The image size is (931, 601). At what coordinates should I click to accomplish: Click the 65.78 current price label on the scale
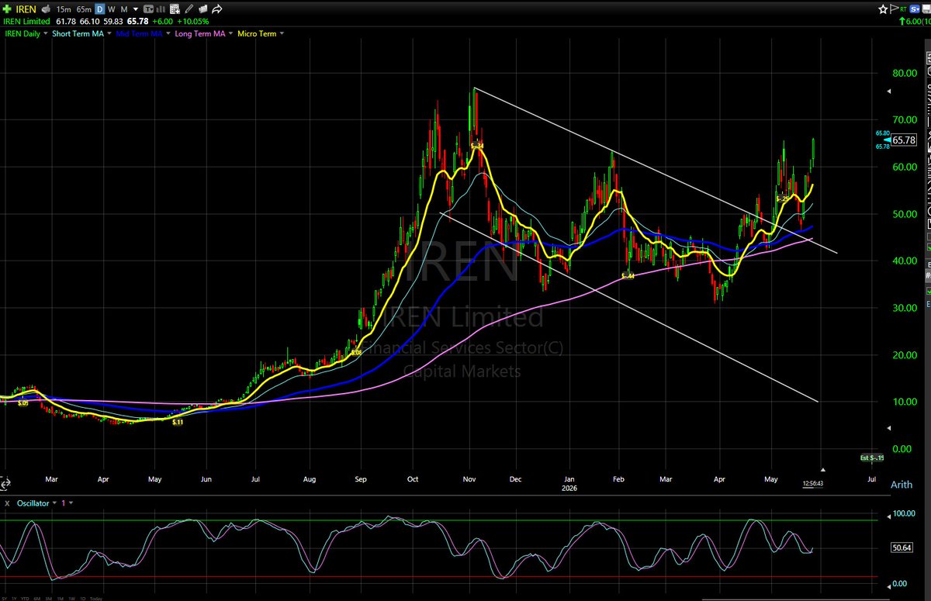point(904,140)
